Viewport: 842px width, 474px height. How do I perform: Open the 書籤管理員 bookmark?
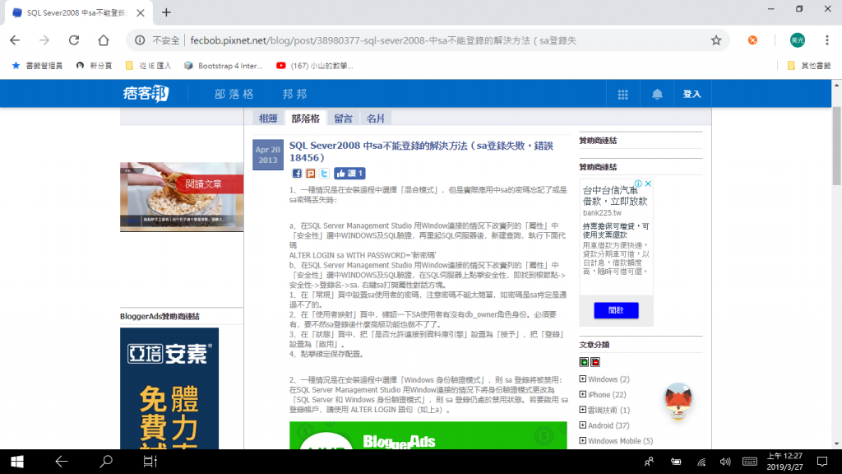37,66
